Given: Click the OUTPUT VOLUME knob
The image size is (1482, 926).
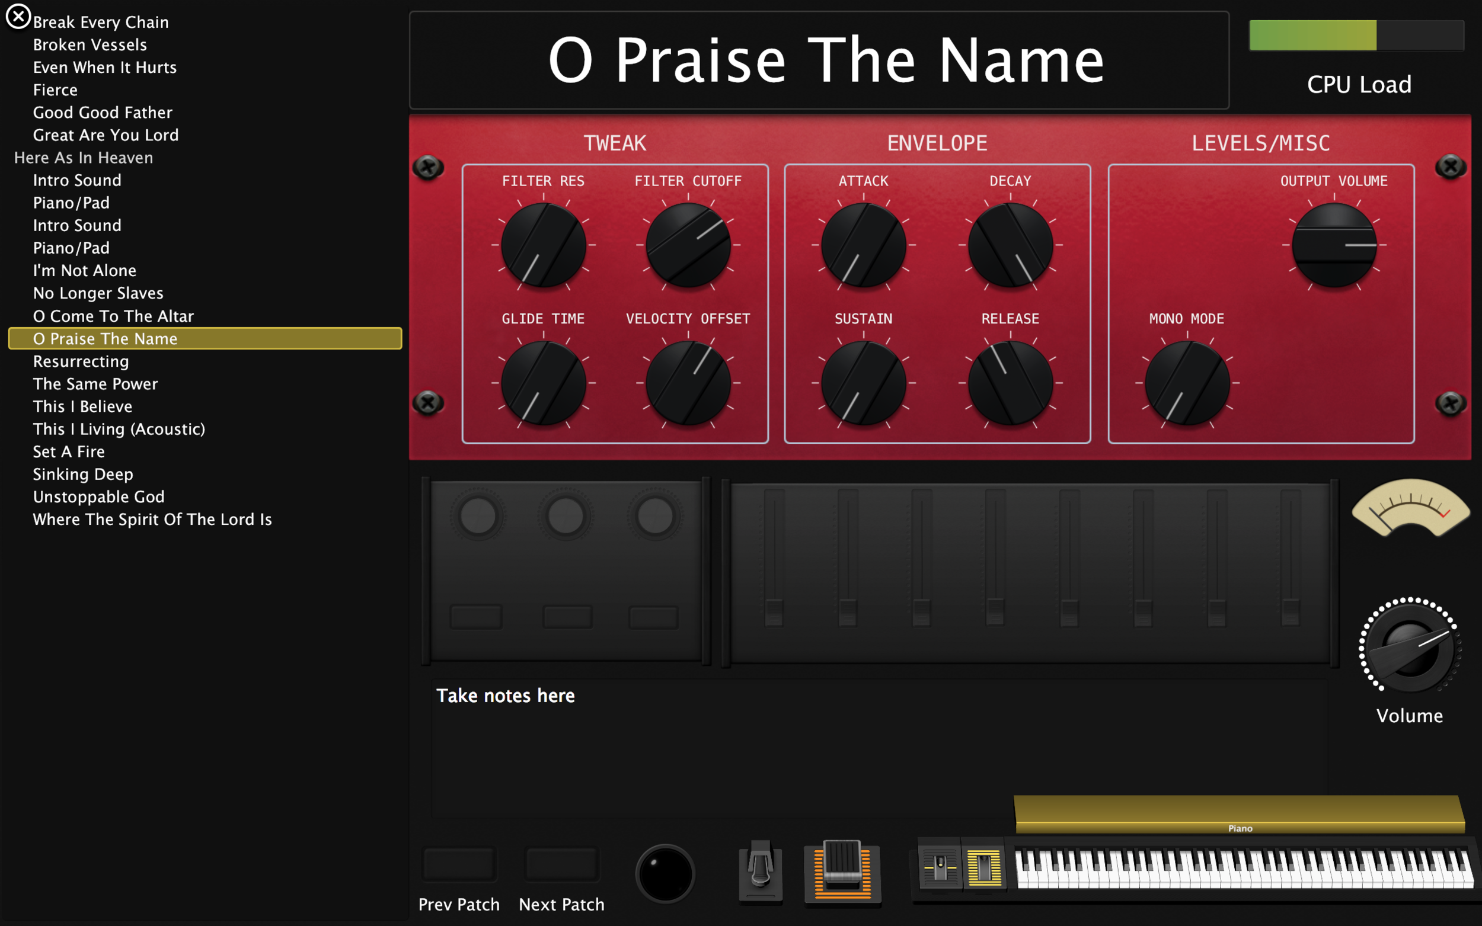Looking at the screenshot, I should (1334, 245).
